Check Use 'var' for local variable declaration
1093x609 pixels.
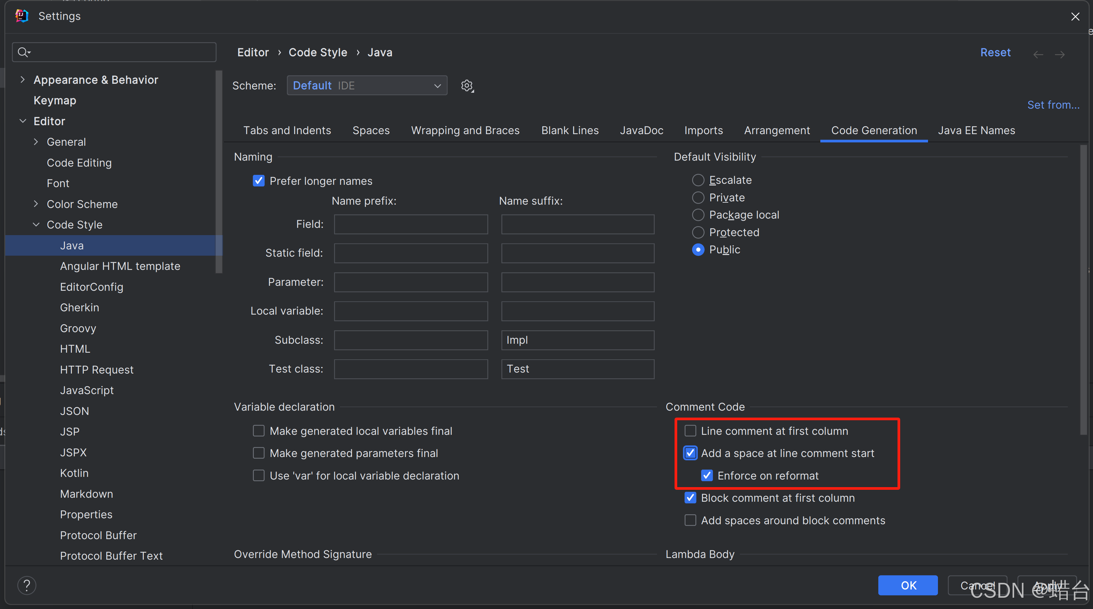258,476
